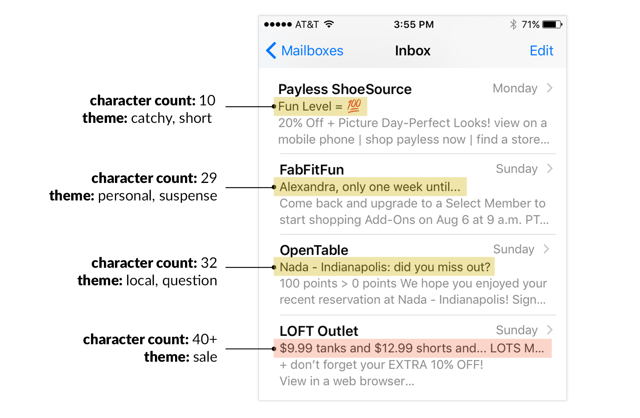Open the LOFT Outlet email chevron
Screen dimensions: 640x418
pos(549,329)
